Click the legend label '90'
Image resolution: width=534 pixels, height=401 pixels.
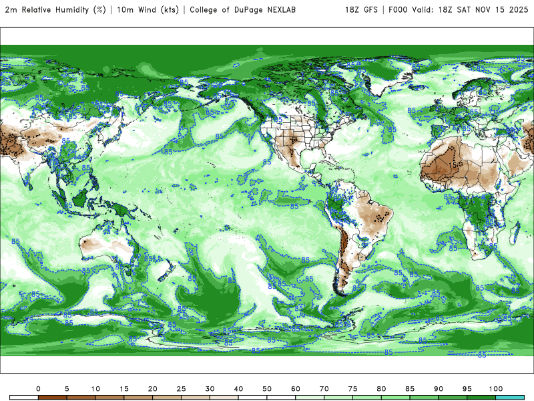coord(439,389)
